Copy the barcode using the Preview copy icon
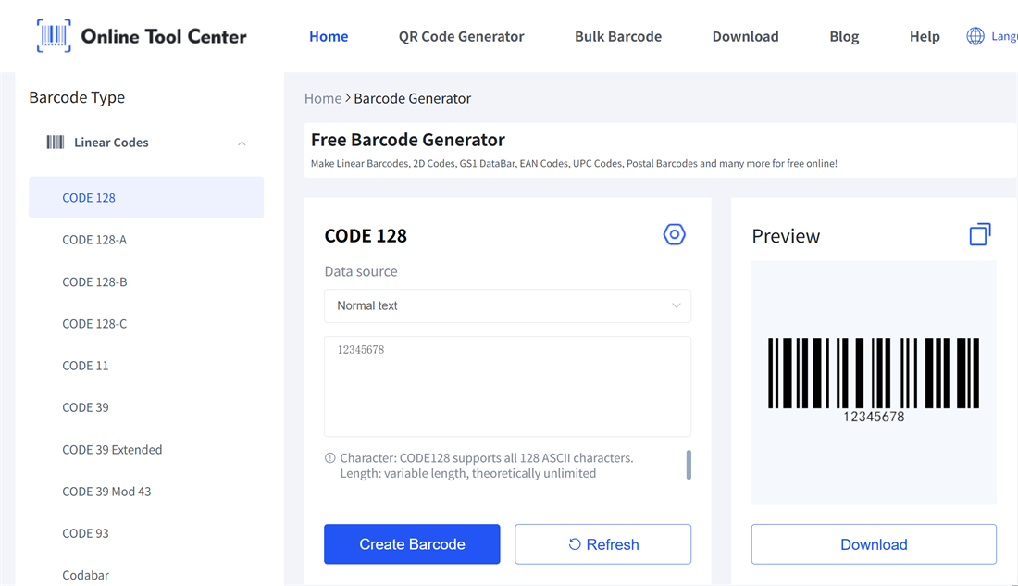The width and height of the screenshot is (1018, 586). [980, 234]
